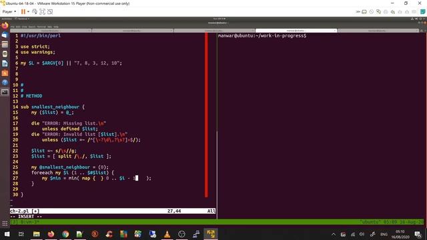Open File Explorer from the Windows taskbar
Image resolution: width=427 pixels, height=240 pixels.
(36, 234)
